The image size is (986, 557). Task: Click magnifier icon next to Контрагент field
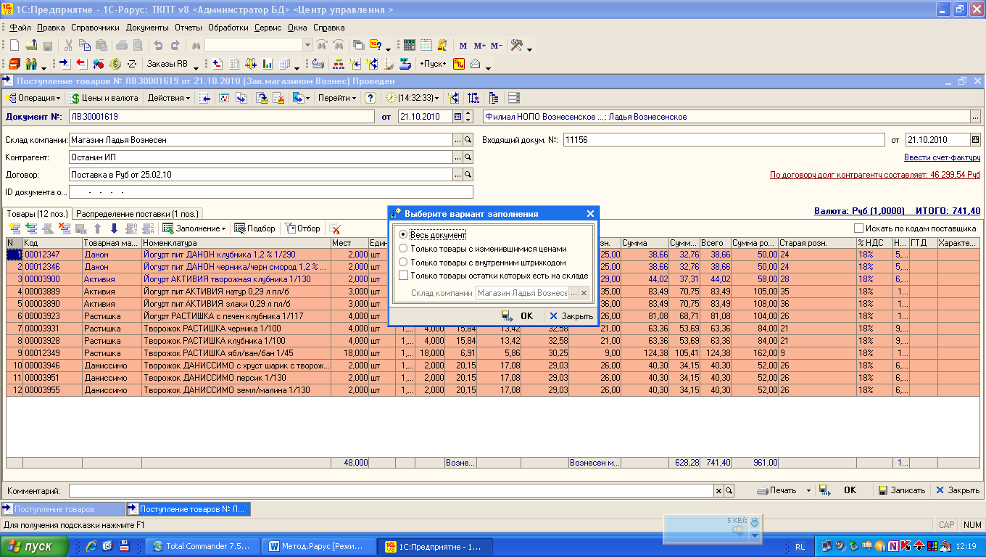pos(468,157)
